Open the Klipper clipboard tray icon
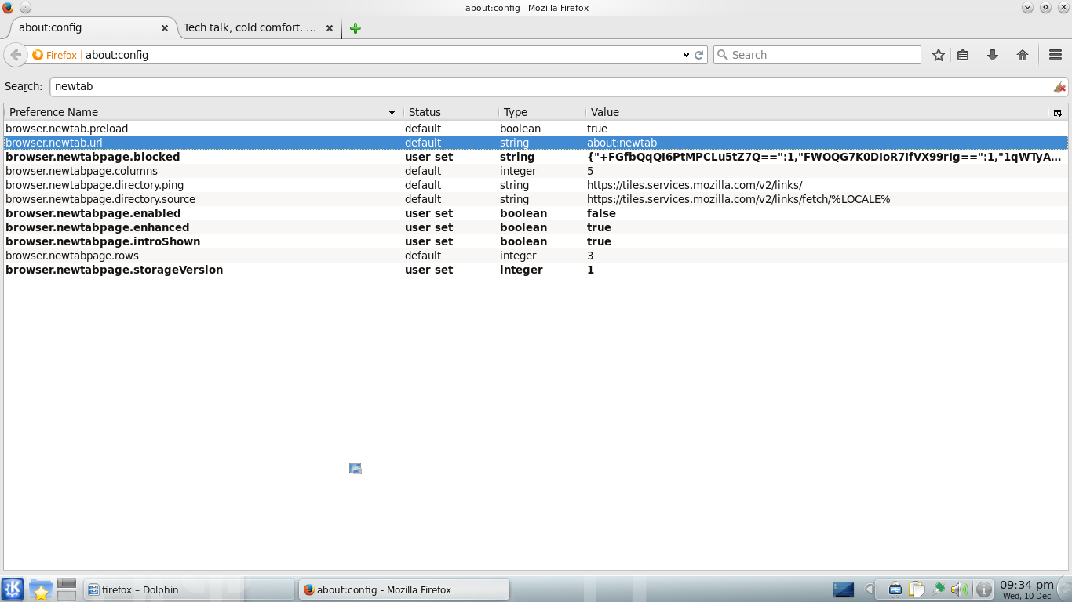 pos(917,589)
